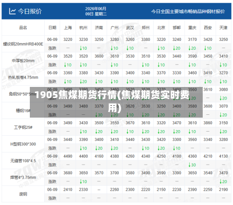Select the 重庆 column header
233x205 pixels.
click(192, 28)
